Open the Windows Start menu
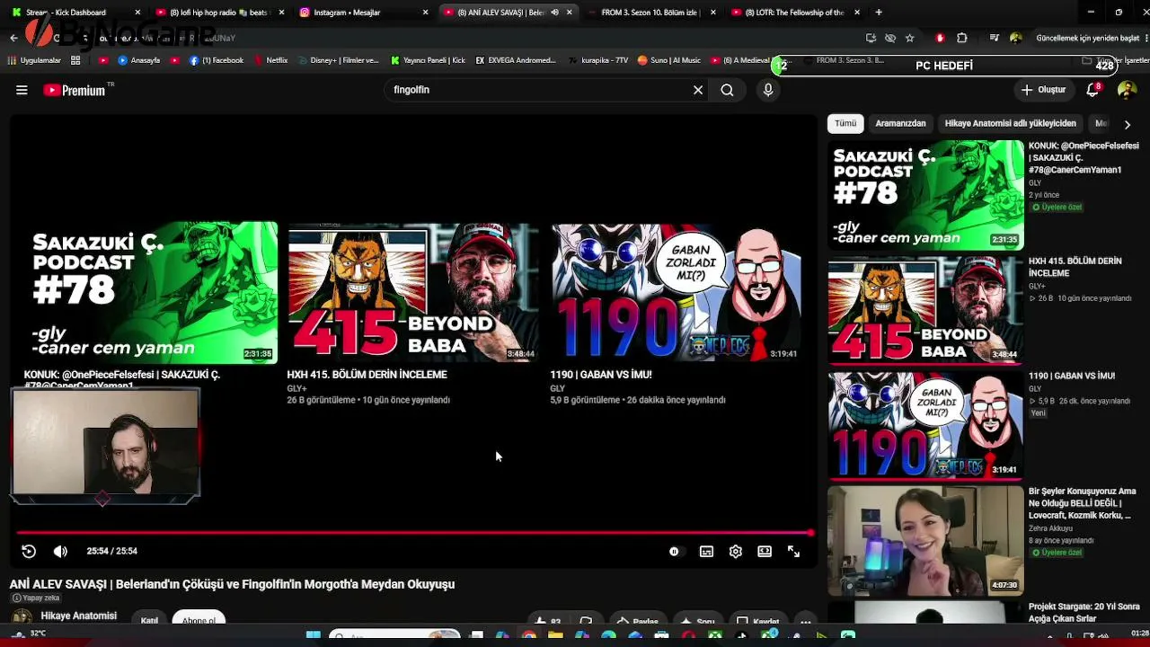This screenshot has height=647, width=1150. (313, 636)
